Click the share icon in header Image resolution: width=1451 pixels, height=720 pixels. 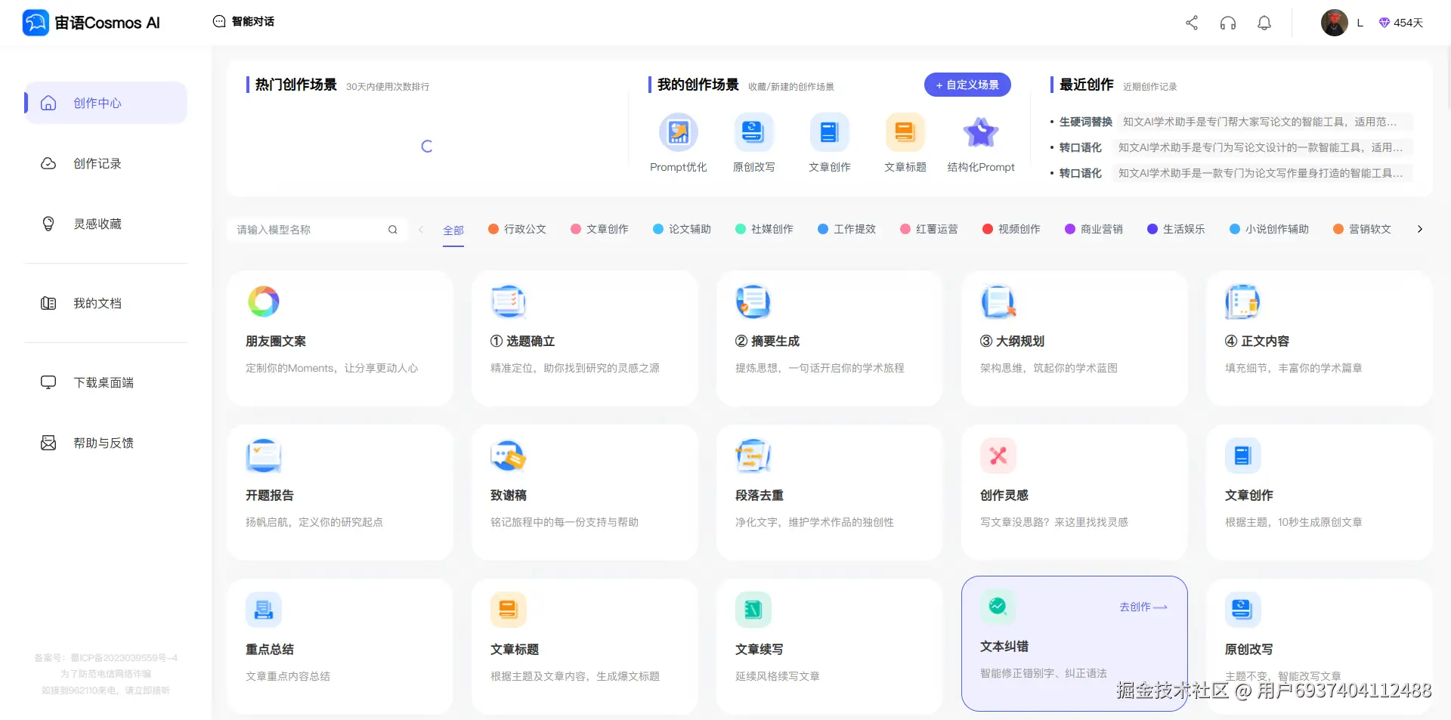pyautogui.click(x=1192, y=23)
